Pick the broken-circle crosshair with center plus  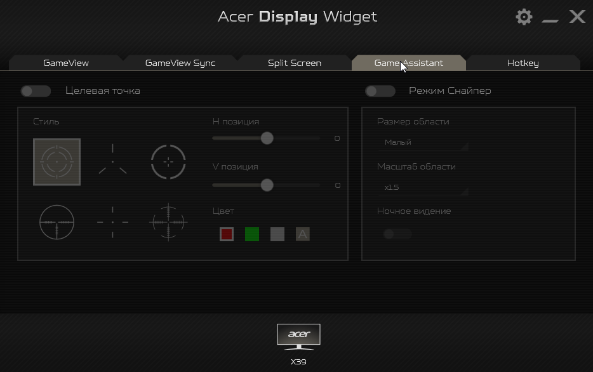[x=168, y=162]
